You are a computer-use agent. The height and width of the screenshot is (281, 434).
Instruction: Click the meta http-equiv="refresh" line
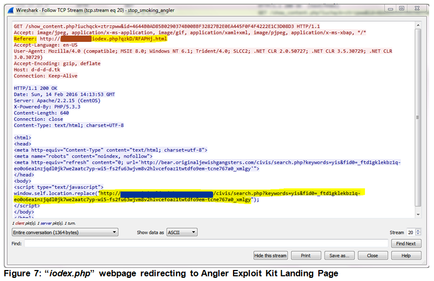tap(207, 165)
